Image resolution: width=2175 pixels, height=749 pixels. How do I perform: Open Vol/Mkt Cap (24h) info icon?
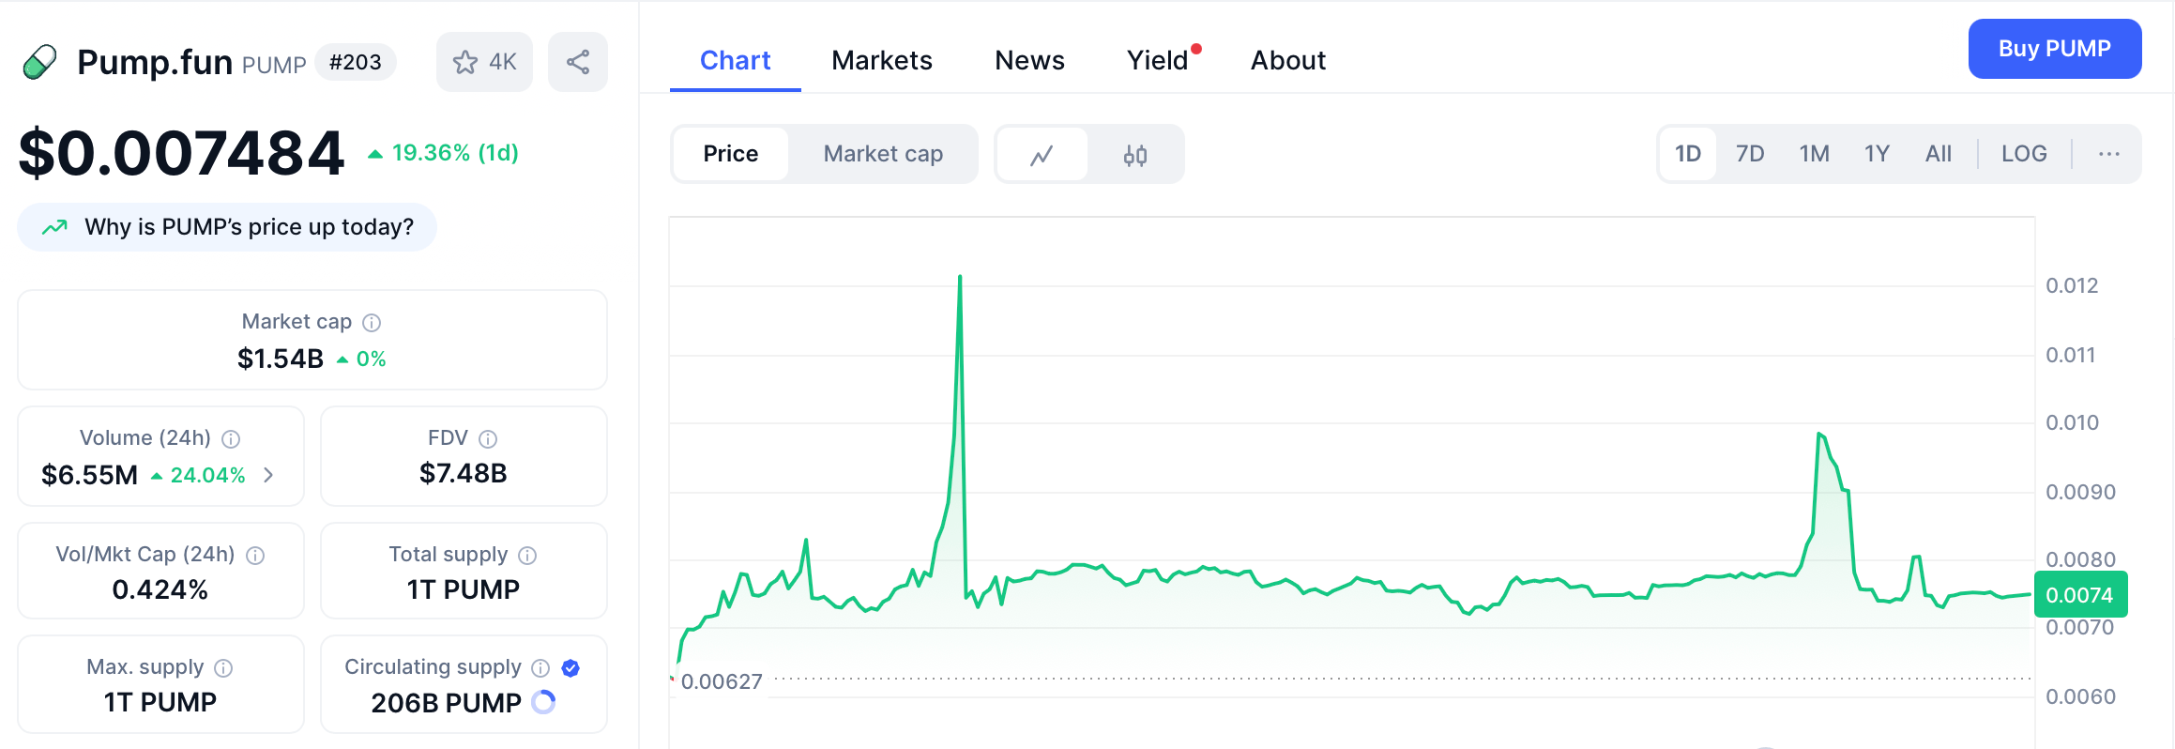(x=255, y=556)
